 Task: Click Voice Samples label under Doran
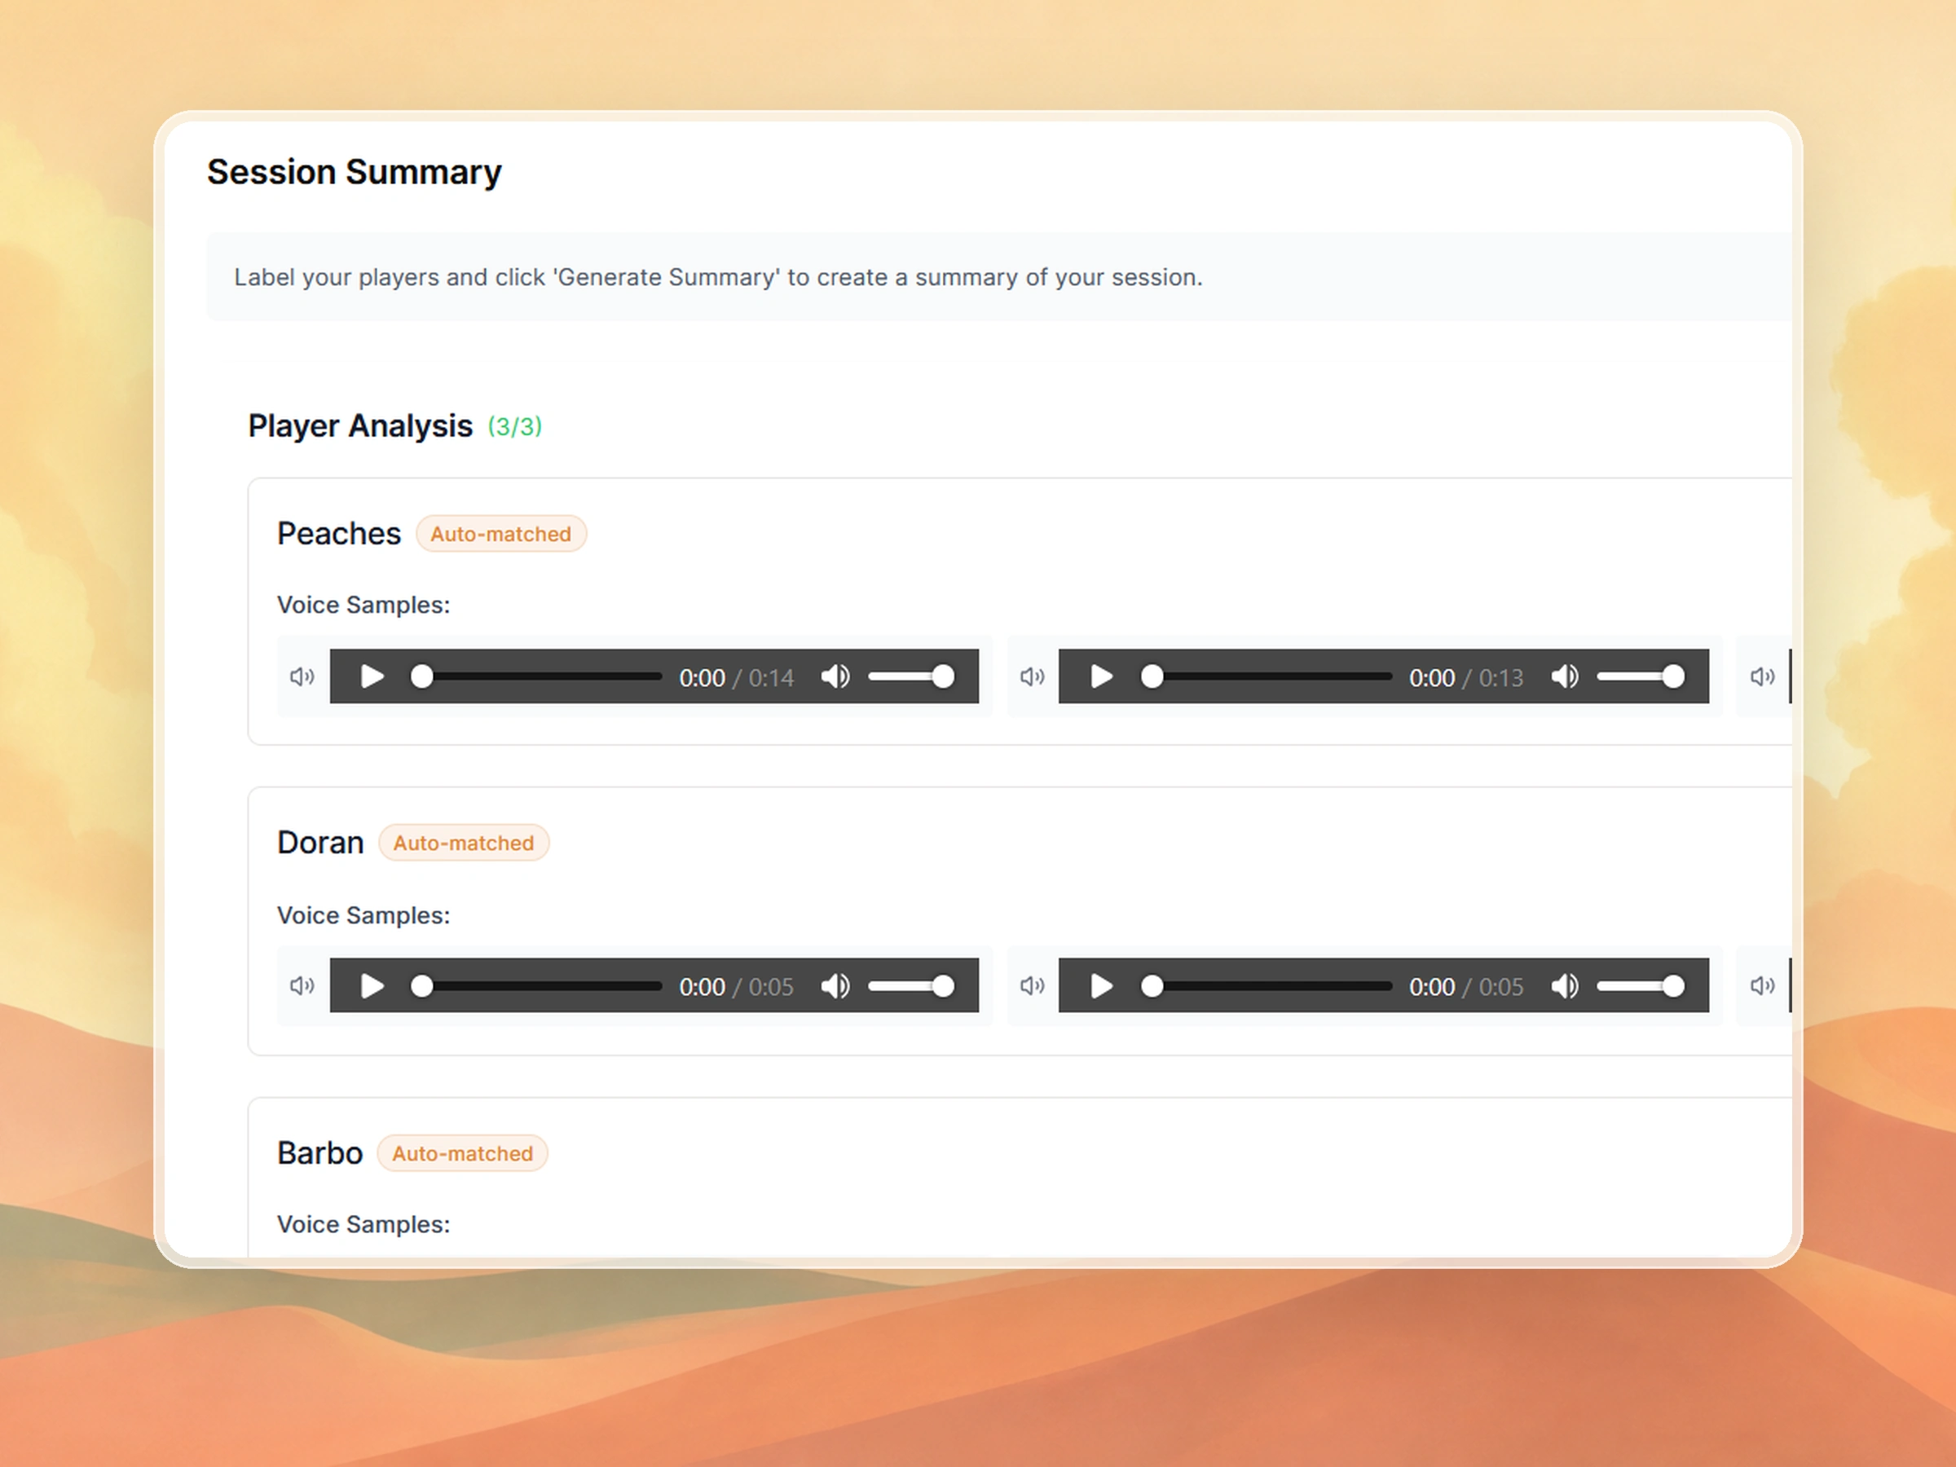pos(363,915)
